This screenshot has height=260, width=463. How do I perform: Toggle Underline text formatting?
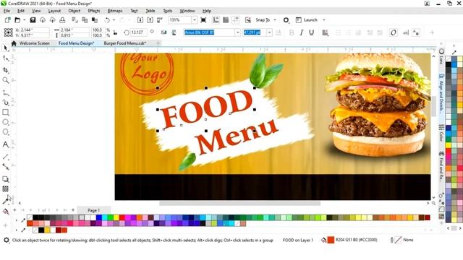(x=311, y=32)
